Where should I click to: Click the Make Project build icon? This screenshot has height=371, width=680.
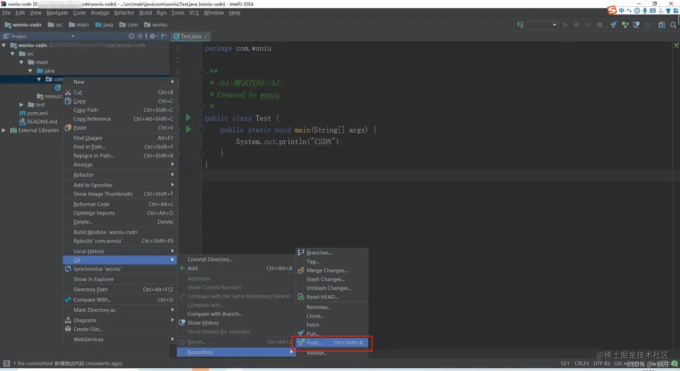point(520,25)
